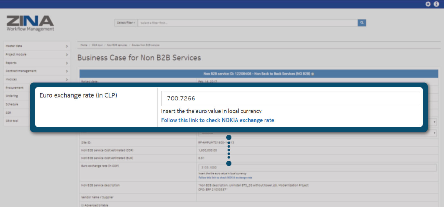Click Non B2B services breadcrumb link
Screen dimensions: 444x207
coord(117,45)
